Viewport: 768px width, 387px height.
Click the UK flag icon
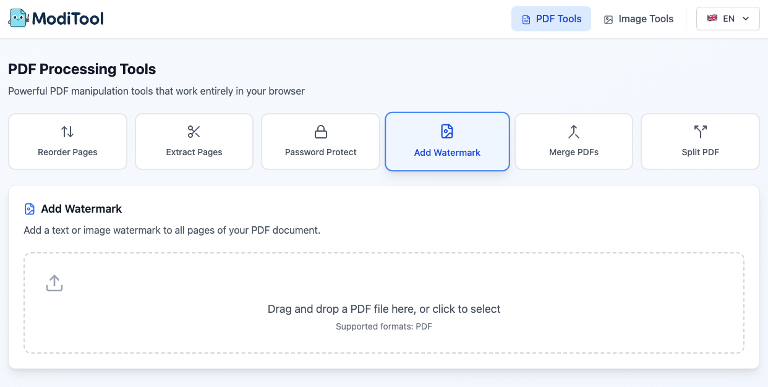(x=712, y=19)
